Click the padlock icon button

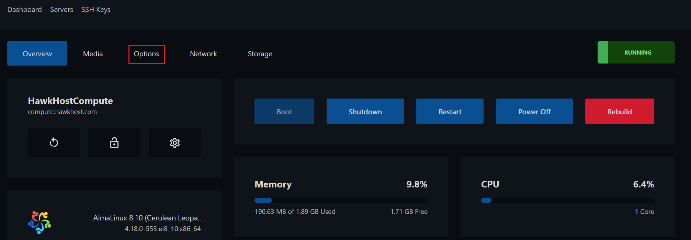coord(114,142)
